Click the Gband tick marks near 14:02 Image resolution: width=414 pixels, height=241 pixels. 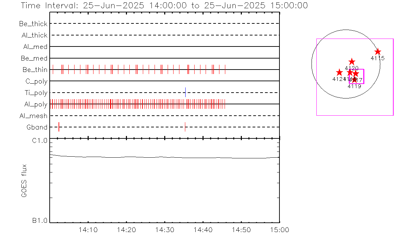click(x=59, y=127)
